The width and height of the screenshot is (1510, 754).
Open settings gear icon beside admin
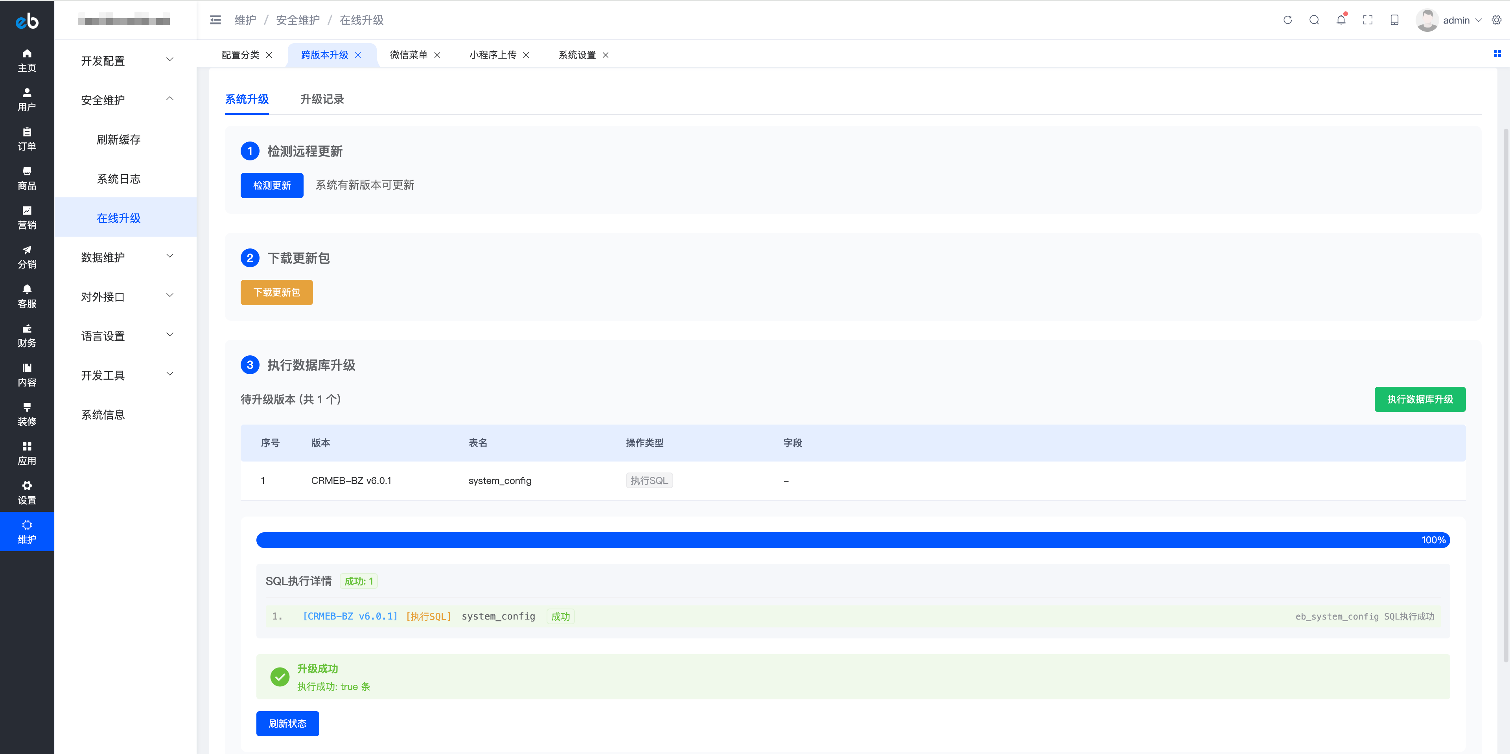point(1497,20)
